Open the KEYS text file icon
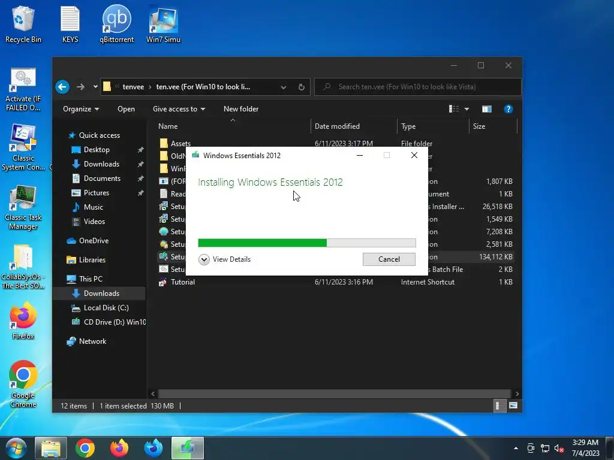Viewport: 614px width, 460px height. (70, 24)
